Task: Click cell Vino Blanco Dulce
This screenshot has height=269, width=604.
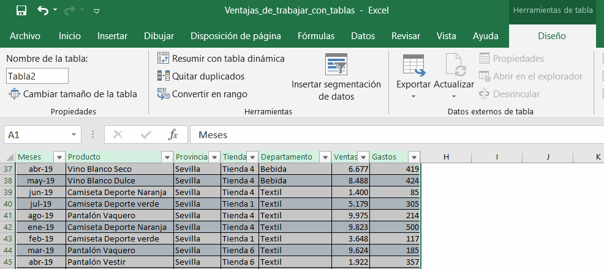Action: [x=119, y=180]
